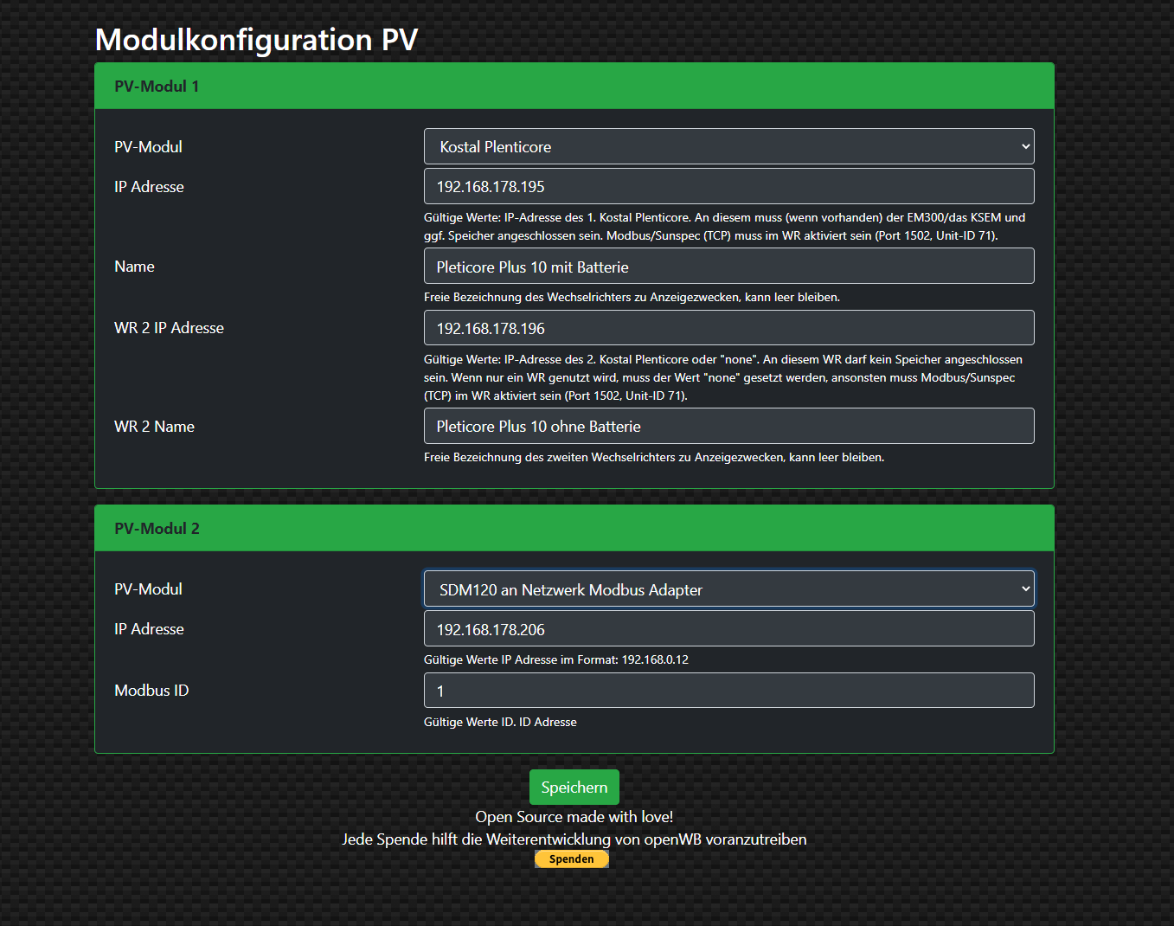1174x926 pixels.
Task: Click the Modbus ID label
Action: click(x=151, y=691)
